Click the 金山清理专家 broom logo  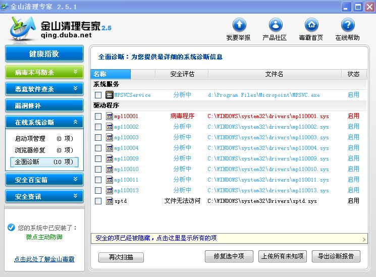(x=22, y=29)
